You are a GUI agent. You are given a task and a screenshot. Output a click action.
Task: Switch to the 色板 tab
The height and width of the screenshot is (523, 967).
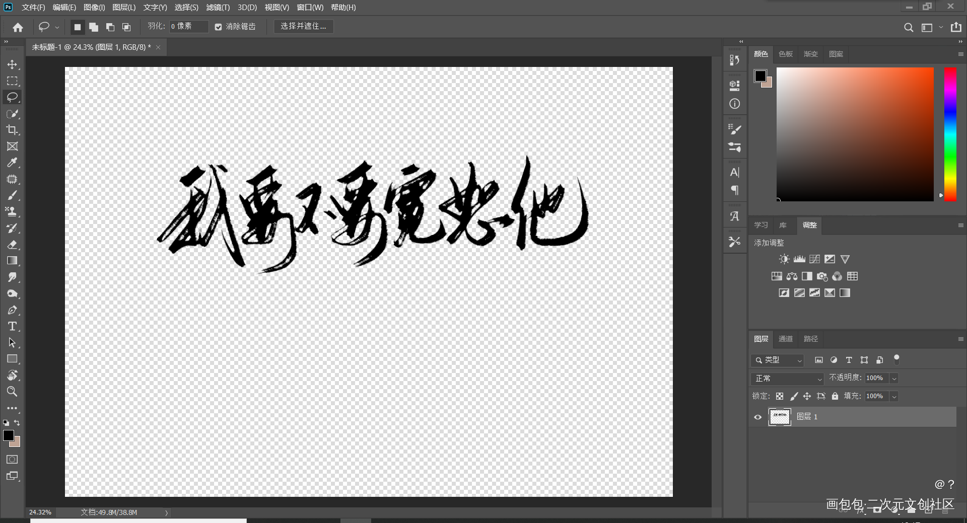pos(785,54)
